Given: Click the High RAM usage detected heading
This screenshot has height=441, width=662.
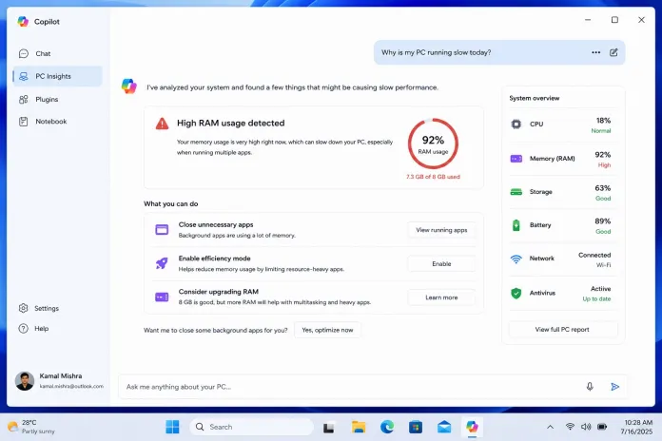Looking at the screenshot, I should pyautogui.click(x=230, y=124).
